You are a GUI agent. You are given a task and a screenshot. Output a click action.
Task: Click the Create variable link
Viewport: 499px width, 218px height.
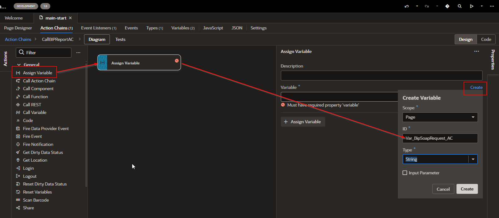point(476,88)
